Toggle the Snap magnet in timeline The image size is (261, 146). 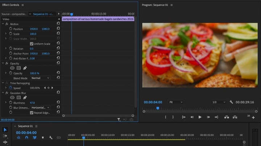pyautogui.click(x=26, y=138)
